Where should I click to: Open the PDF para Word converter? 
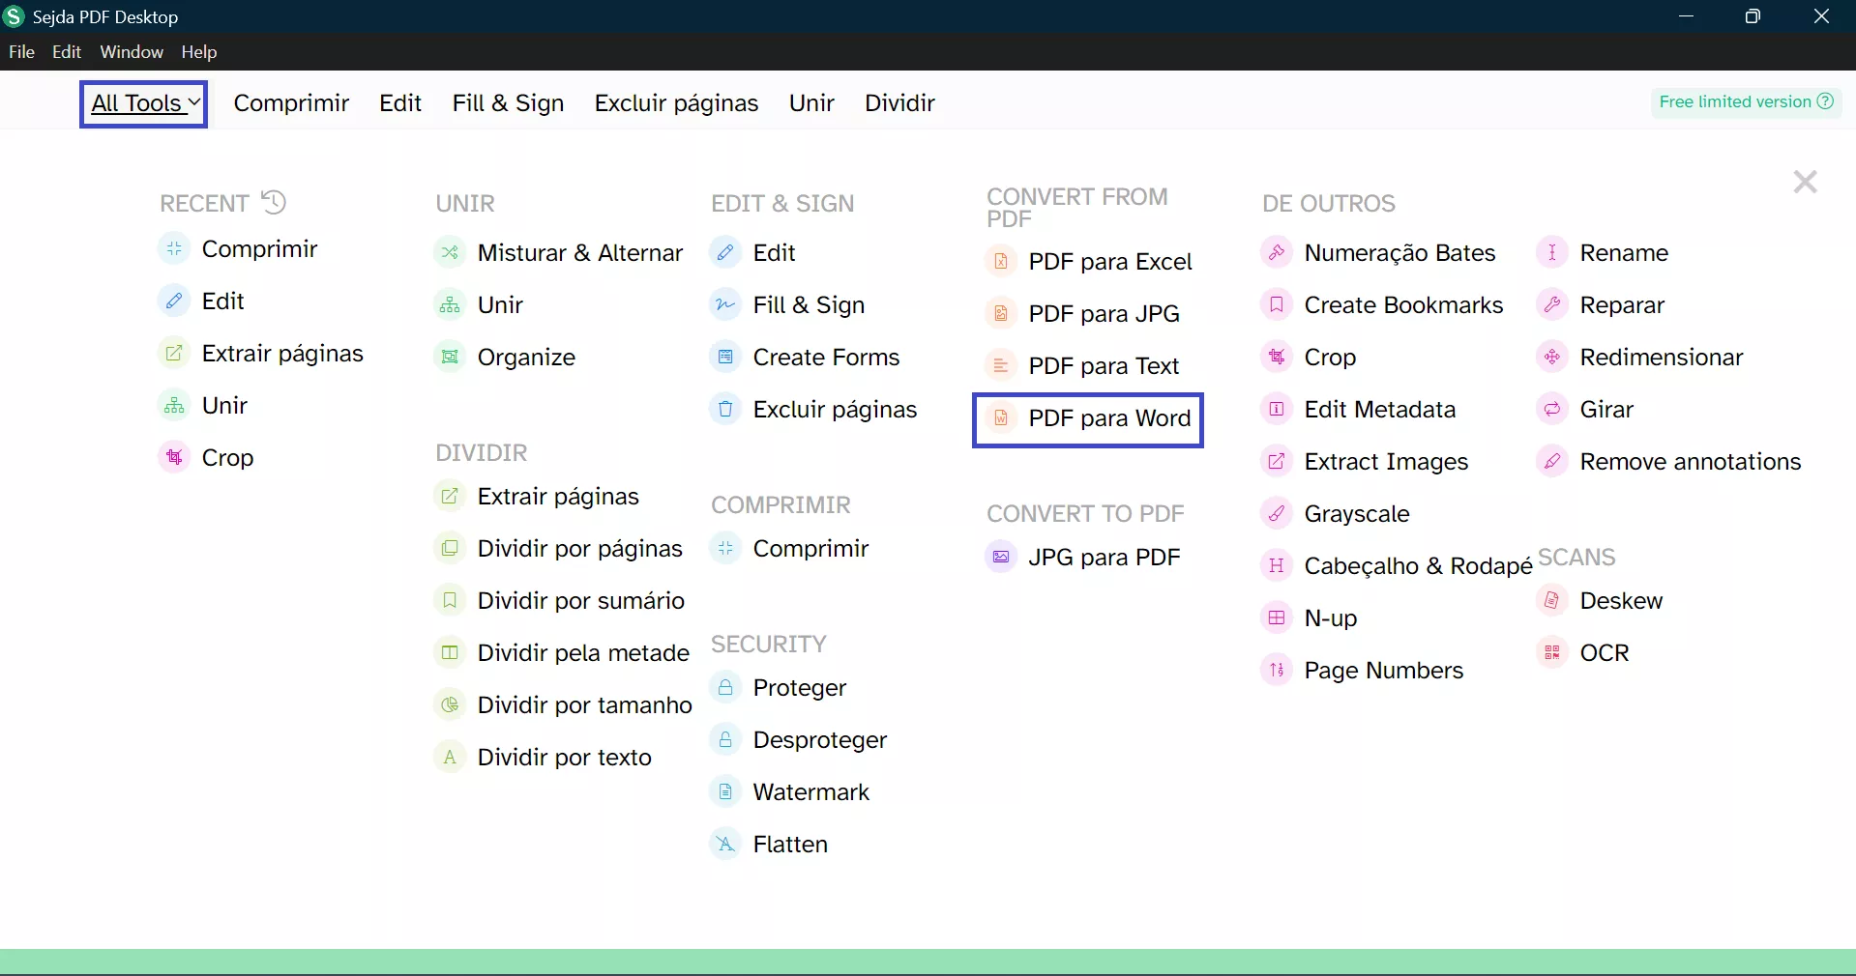coord(1110,419)
